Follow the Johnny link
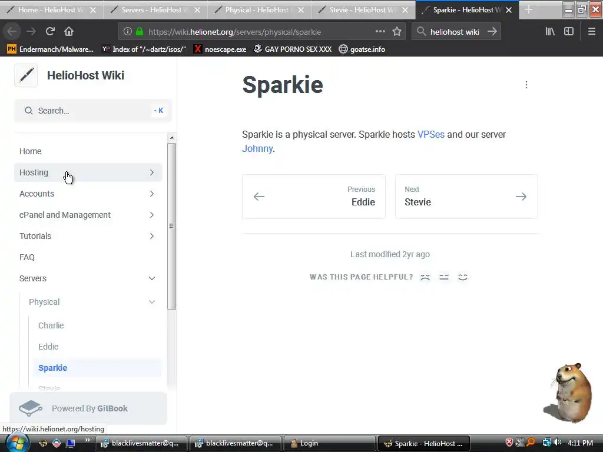 (257, 148)
